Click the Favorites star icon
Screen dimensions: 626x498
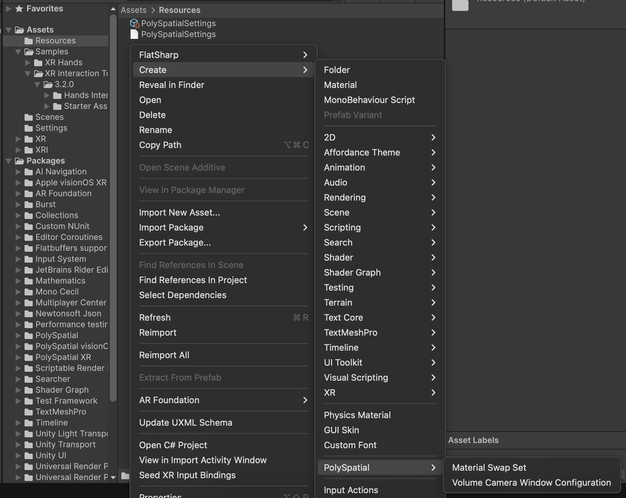coord(19,9)
